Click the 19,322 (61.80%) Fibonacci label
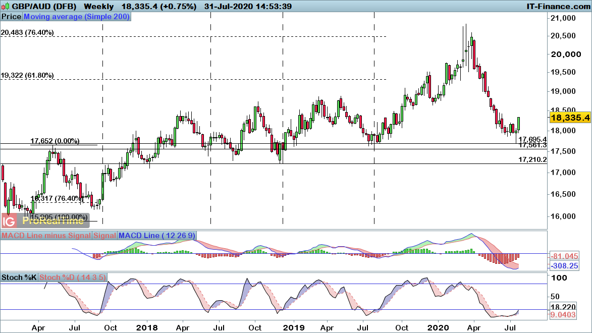 point(27,76)
